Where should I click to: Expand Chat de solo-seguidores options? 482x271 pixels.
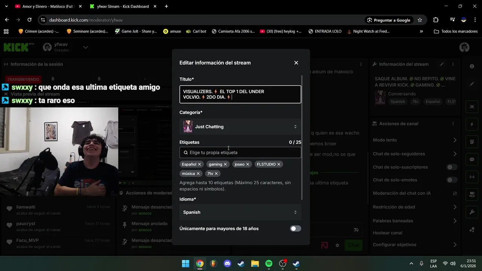(x=455, y=154)
